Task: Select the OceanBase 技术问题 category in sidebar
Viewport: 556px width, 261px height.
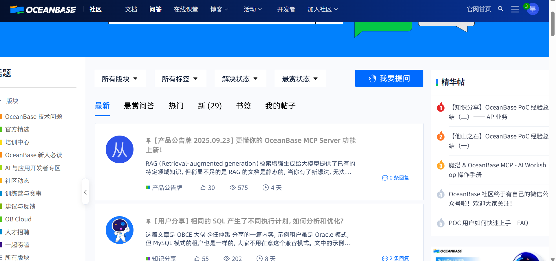Action: point(34,116)
